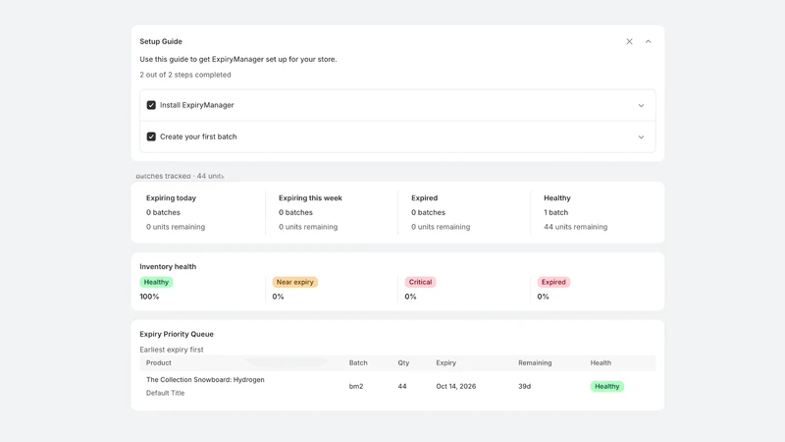Select the Install ExpiryManager step label

(x=197, y=105)
